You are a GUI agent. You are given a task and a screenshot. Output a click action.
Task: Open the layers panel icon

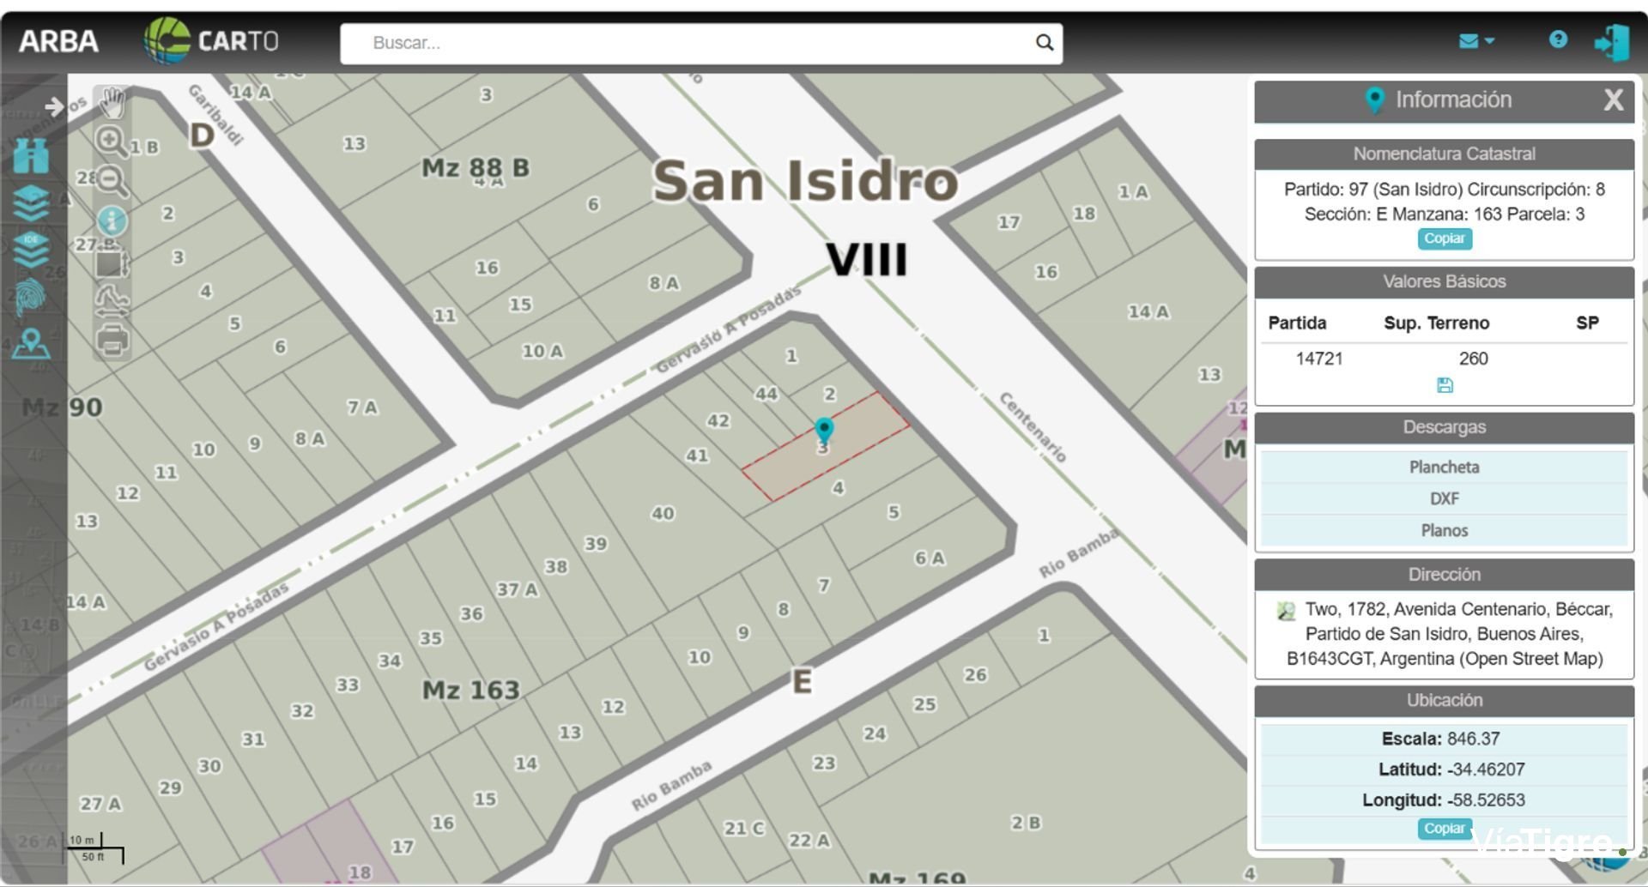click(31, 203)
